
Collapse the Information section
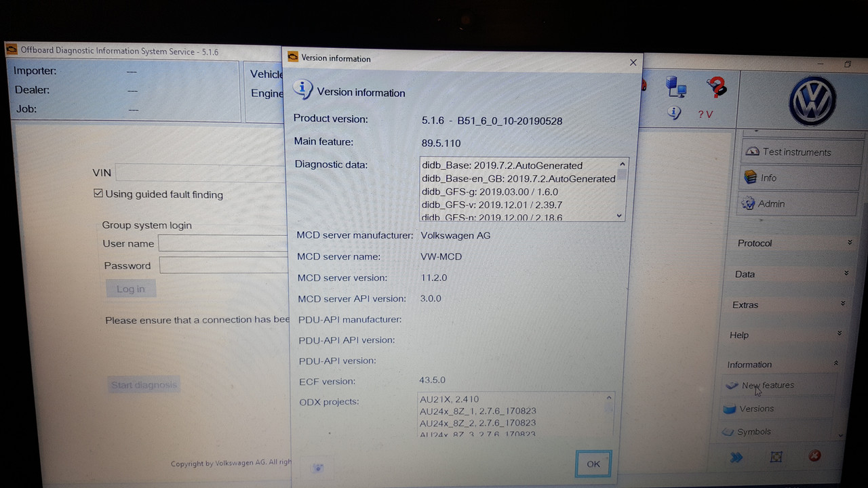pyautogui.click(x=783, y=364)
